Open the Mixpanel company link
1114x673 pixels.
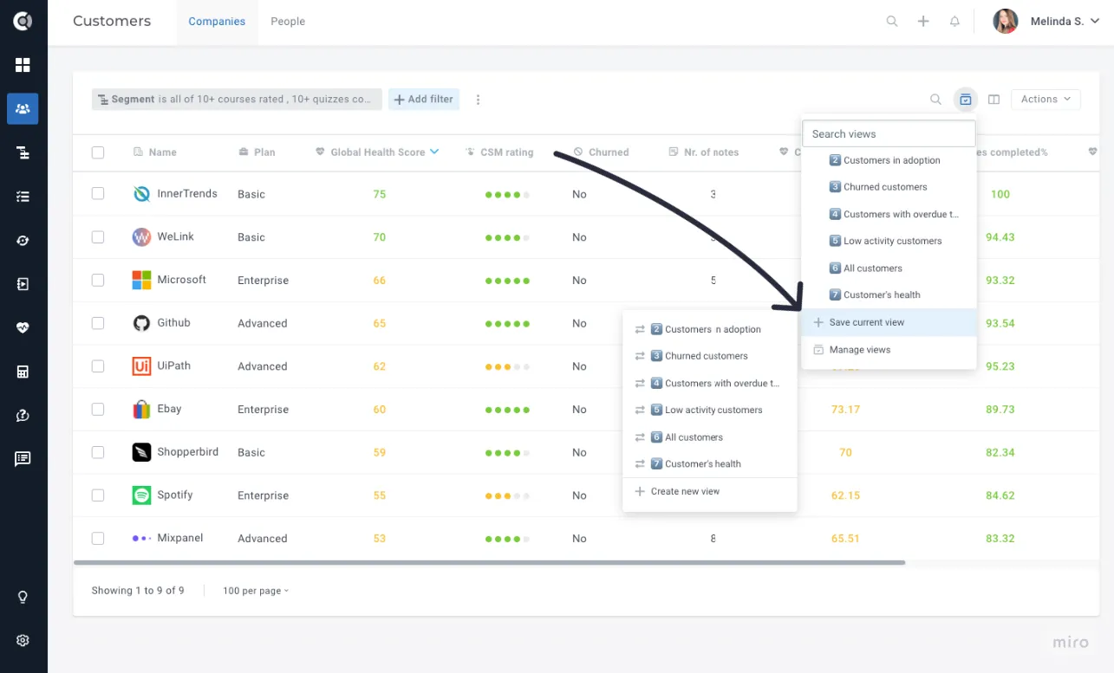(180, 538)
